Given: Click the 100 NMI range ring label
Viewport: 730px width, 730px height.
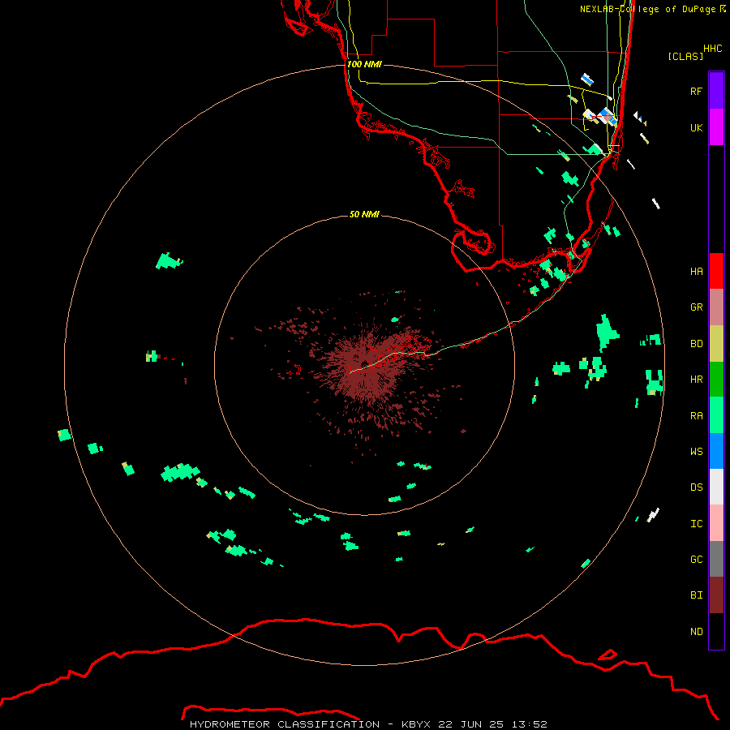Looking at the screenshot, I should pos(364,64).
